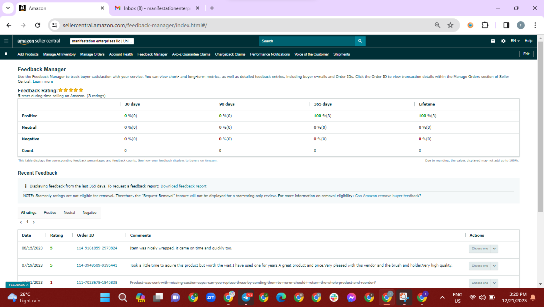Open Seller Central Help link
Screen dimensions: 544x307
coord(528,41)
